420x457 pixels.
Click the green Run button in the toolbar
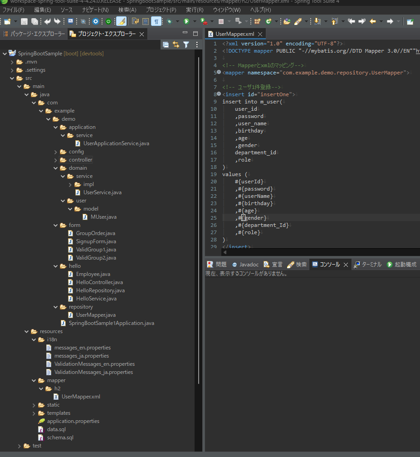pyautogui.click(x=186, y=21)
